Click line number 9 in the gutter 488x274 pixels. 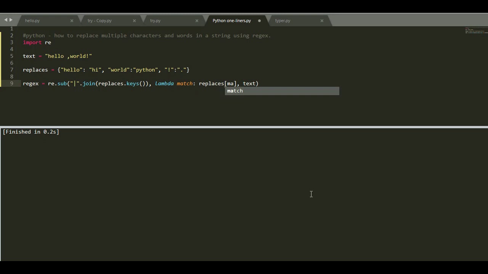click(12, 83)
